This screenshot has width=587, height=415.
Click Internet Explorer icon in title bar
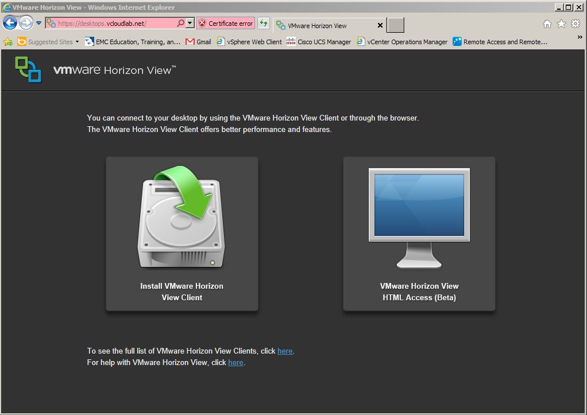point(6,7)
